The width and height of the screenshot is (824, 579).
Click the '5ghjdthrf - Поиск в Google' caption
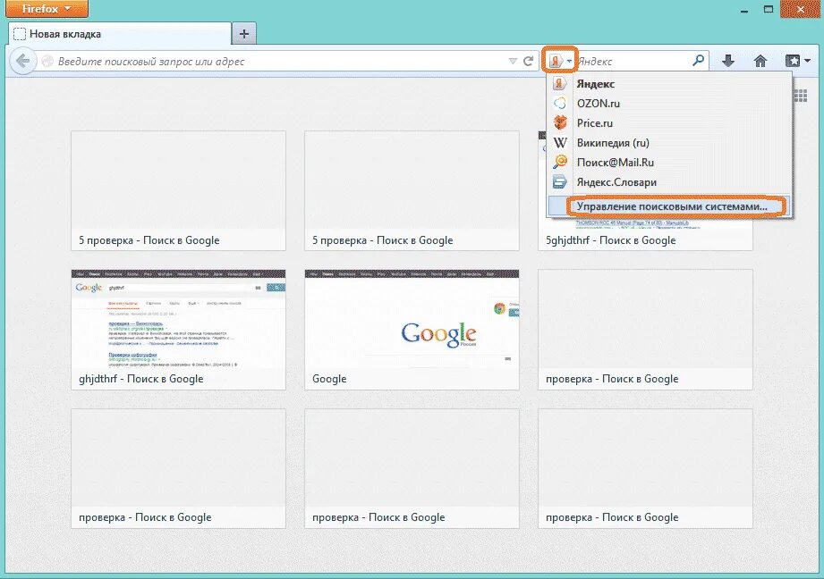point(611,240)
